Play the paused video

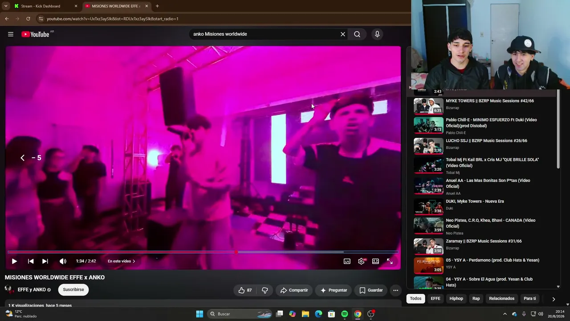tap(14, 261)
